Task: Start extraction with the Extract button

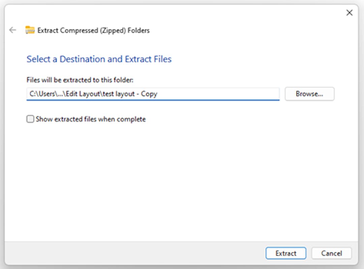Action: click(x=286, y=253)
